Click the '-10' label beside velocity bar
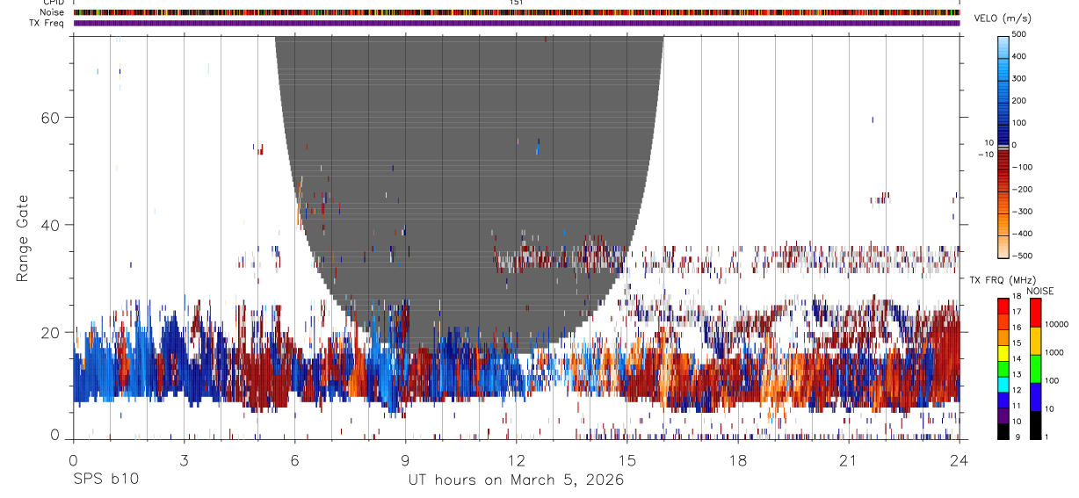Screen dimensions: 1079x498 point(985,154)
